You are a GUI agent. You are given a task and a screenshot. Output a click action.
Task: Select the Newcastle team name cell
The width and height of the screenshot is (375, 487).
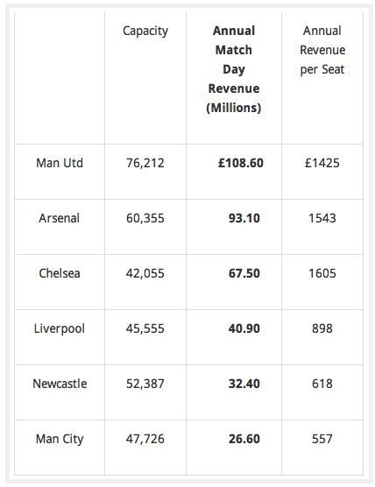60,384
